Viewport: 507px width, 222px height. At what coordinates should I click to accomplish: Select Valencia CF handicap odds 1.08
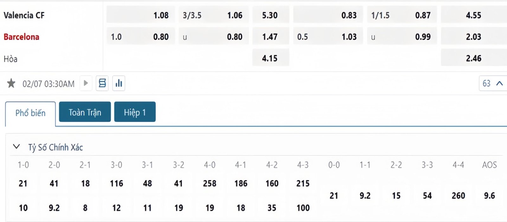pos(141,15)
